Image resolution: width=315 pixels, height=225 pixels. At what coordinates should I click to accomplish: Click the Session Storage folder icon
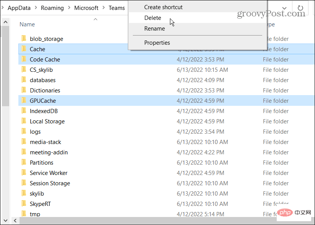pyautogui.click(x=24, y=183)
